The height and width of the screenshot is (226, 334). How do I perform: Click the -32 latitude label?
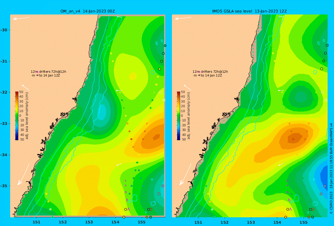point(4,92)
